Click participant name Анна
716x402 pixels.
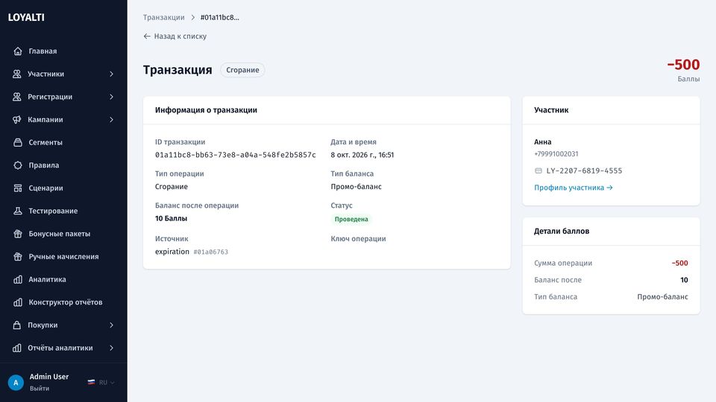pos(542,141)
